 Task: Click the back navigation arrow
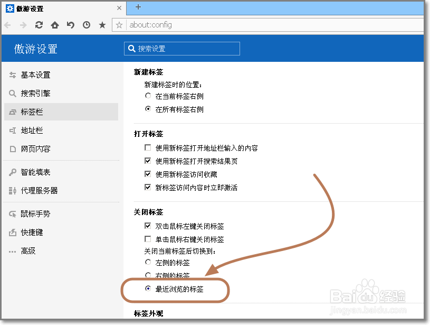pos(8,25)
